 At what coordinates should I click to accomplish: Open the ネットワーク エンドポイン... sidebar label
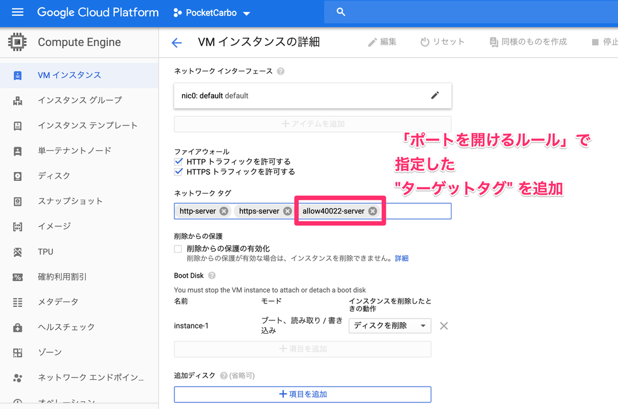click(x=91, y=378)
